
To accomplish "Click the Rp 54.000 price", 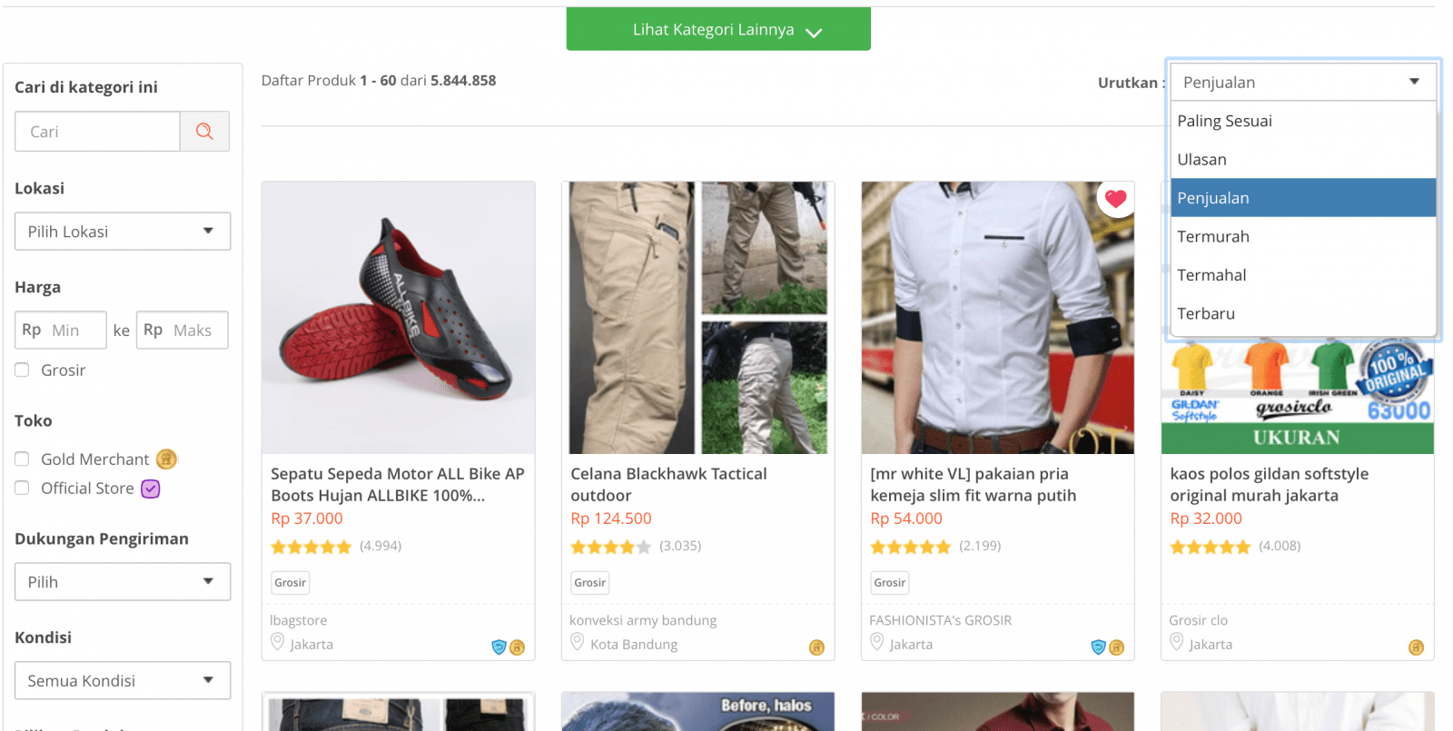I will coord(906,519).
